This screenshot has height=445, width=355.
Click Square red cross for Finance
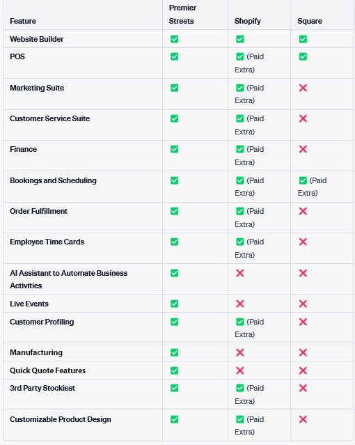(x=303, y=149)
